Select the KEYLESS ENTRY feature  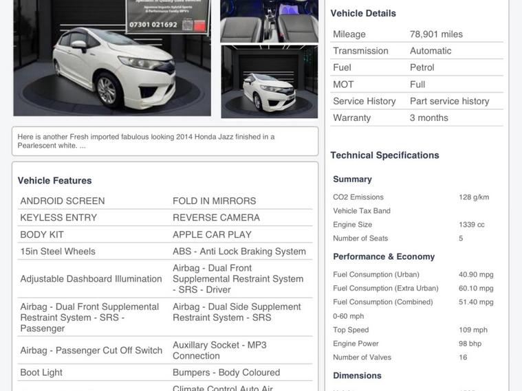point(58,217)
